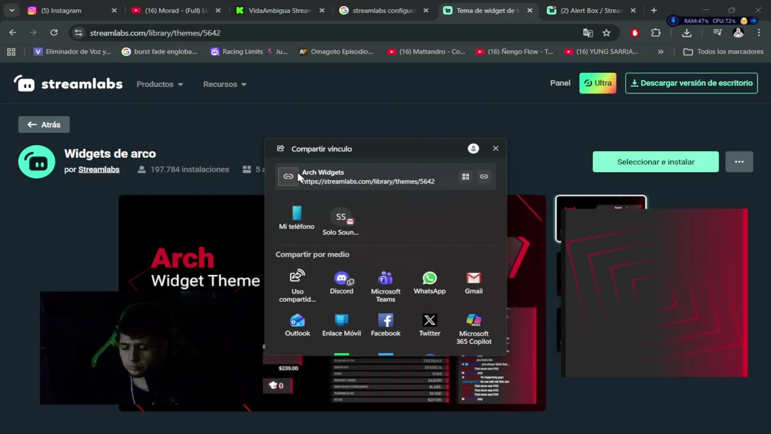Open account profile icon in share dialog

click(473, 148)
